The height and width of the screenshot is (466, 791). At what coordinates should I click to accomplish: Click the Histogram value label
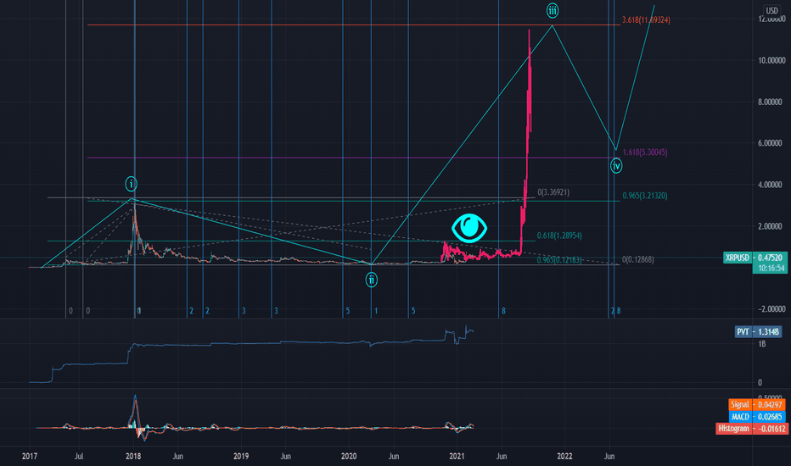(751, 429)
